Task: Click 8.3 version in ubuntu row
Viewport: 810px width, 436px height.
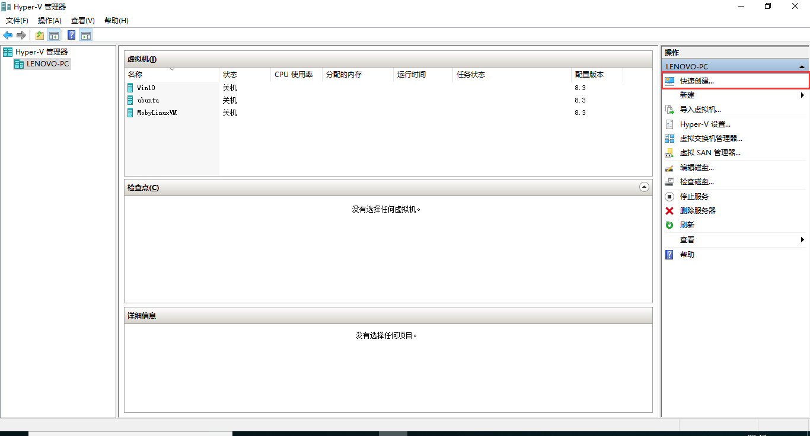Action: coord(580,100)
